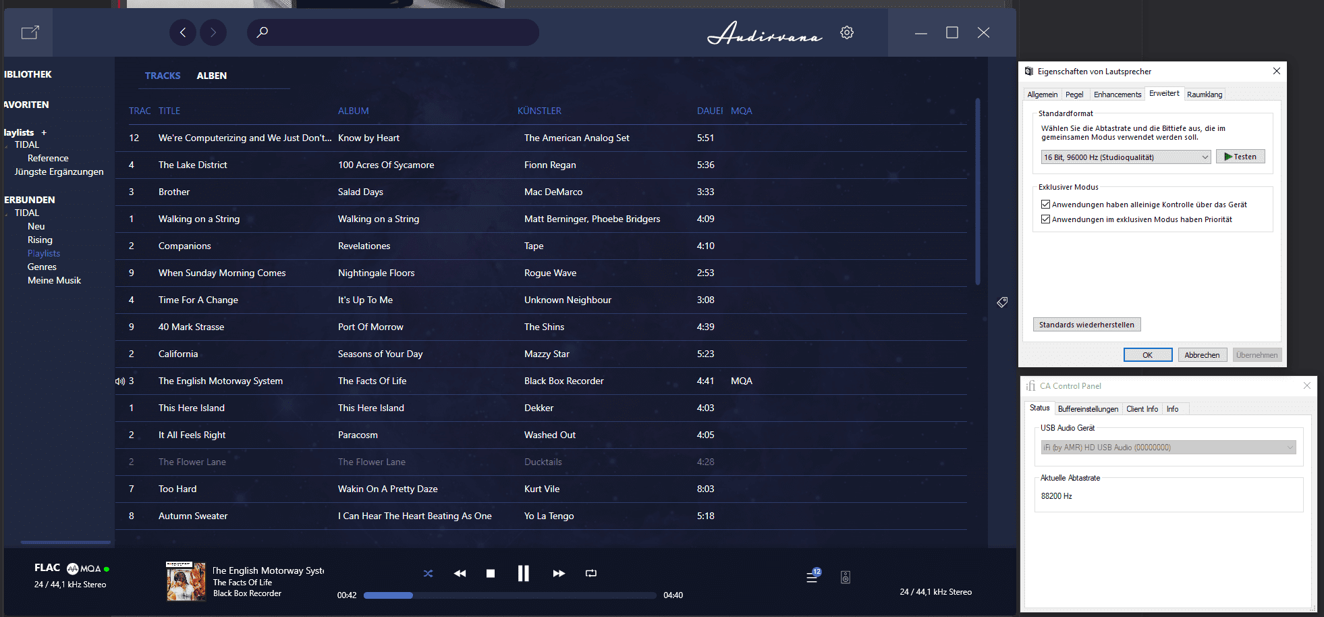Open the Reference playlist

pyautogui.click(x=48, y=158)
